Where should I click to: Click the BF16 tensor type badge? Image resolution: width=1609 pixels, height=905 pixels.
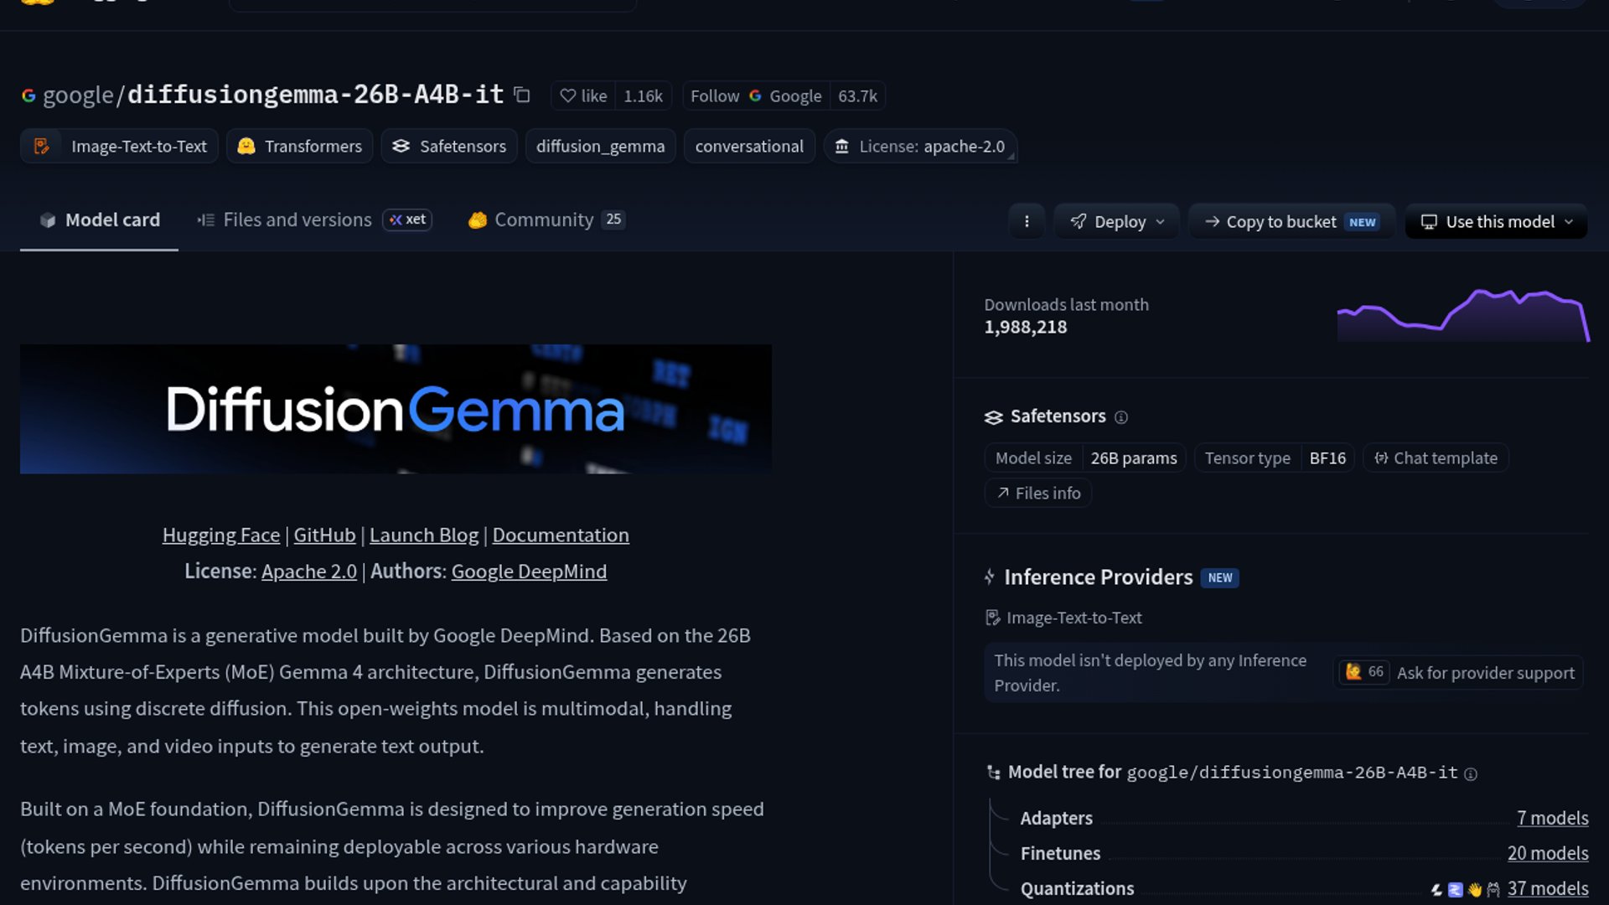(x=1327, y=458)
